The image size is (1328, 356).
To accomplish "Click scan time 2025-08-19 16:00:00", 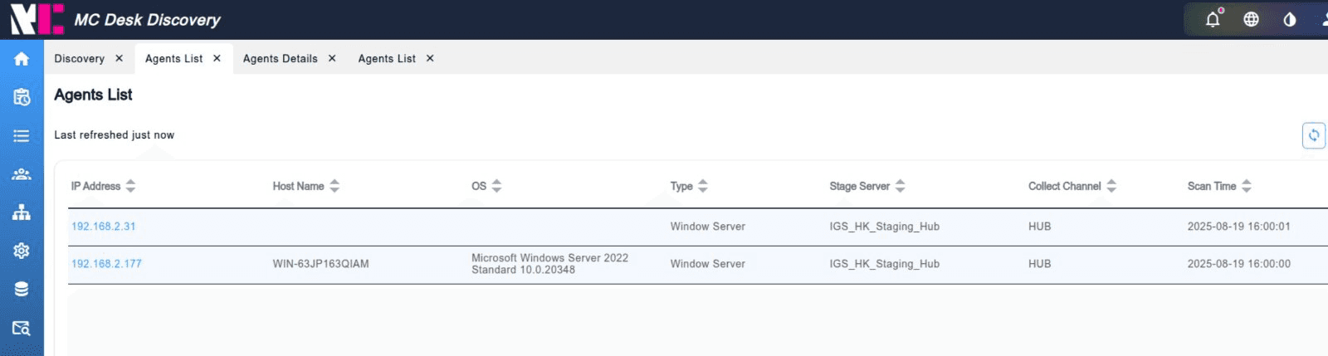I will 1239,264.
